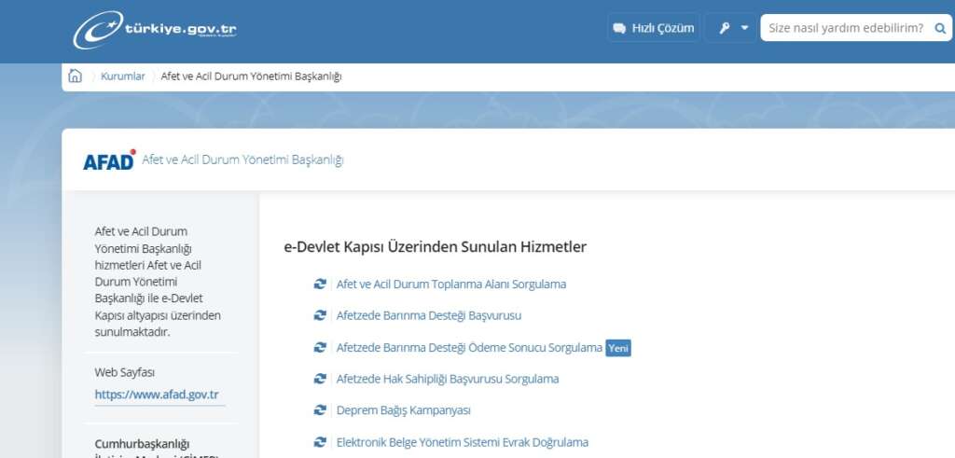Open Afetzede Hak Sahipliği Başvurusu Sorgulama
This screenshot has height=458, width=955.
coord(448,379)
